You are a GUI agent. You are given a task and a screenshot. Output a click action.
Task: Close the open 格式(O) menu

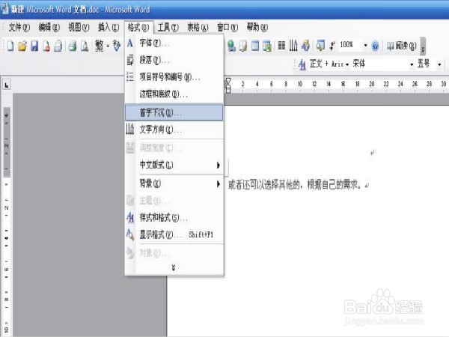point(138,28)
